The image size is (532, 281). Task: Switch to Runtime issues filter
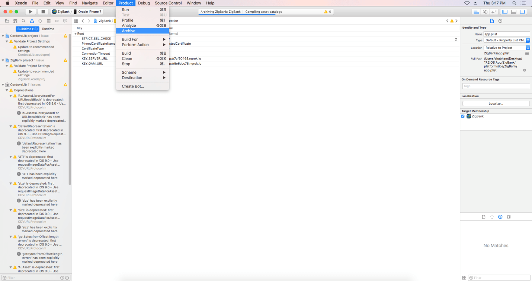point(48,29)
